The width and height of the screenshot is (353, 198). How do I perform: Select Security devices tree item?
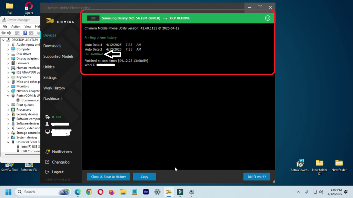click(x=27, y=114)
